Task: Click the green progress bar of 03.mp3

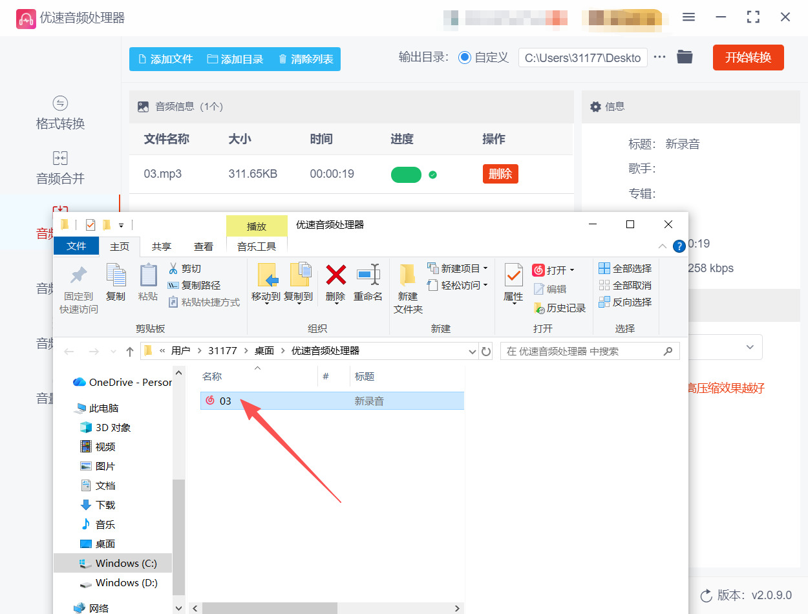Action: pyautogui.click(x=406, y=174)
